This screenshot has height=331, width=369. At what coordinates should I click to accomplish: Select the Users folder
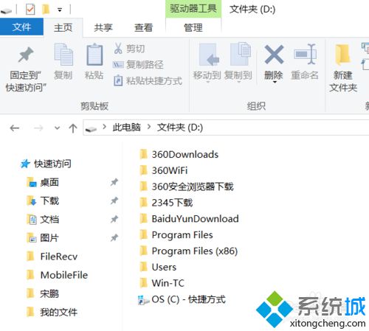pos(158,267)
